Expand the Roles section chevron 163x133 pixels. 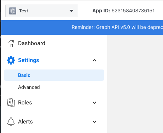point(94,103)
